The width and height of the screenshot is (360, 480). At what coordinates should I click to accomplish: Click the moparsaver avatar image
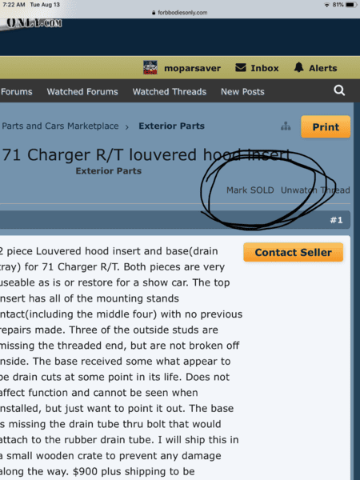pos(150,68)
